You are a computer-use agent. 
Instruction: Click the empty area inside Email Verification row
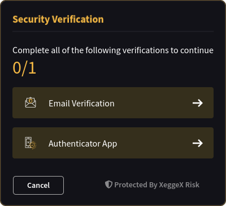pos(153,103)
